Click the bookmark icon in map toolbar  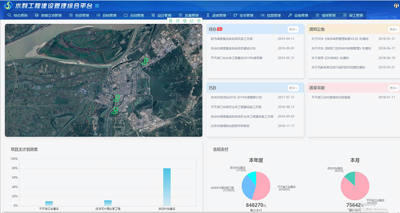coord(171,20)
